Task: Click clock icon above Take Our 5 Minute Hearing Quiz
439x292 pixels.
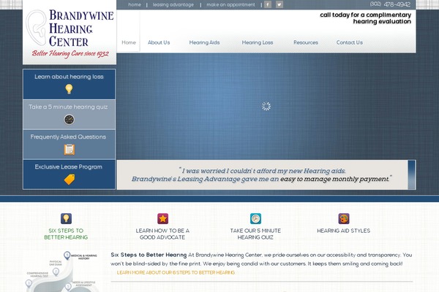Action: click(x=255, y=218)
